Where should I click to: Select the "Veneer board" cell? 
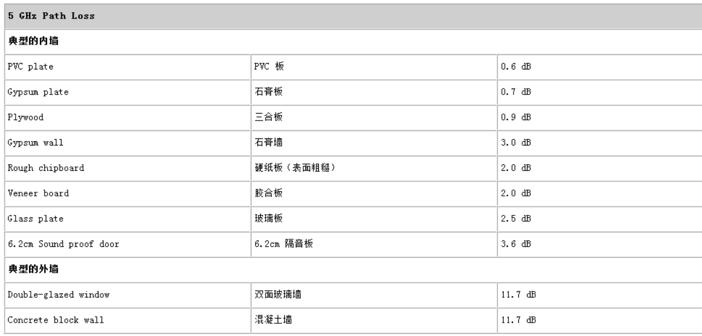point(35,193)
